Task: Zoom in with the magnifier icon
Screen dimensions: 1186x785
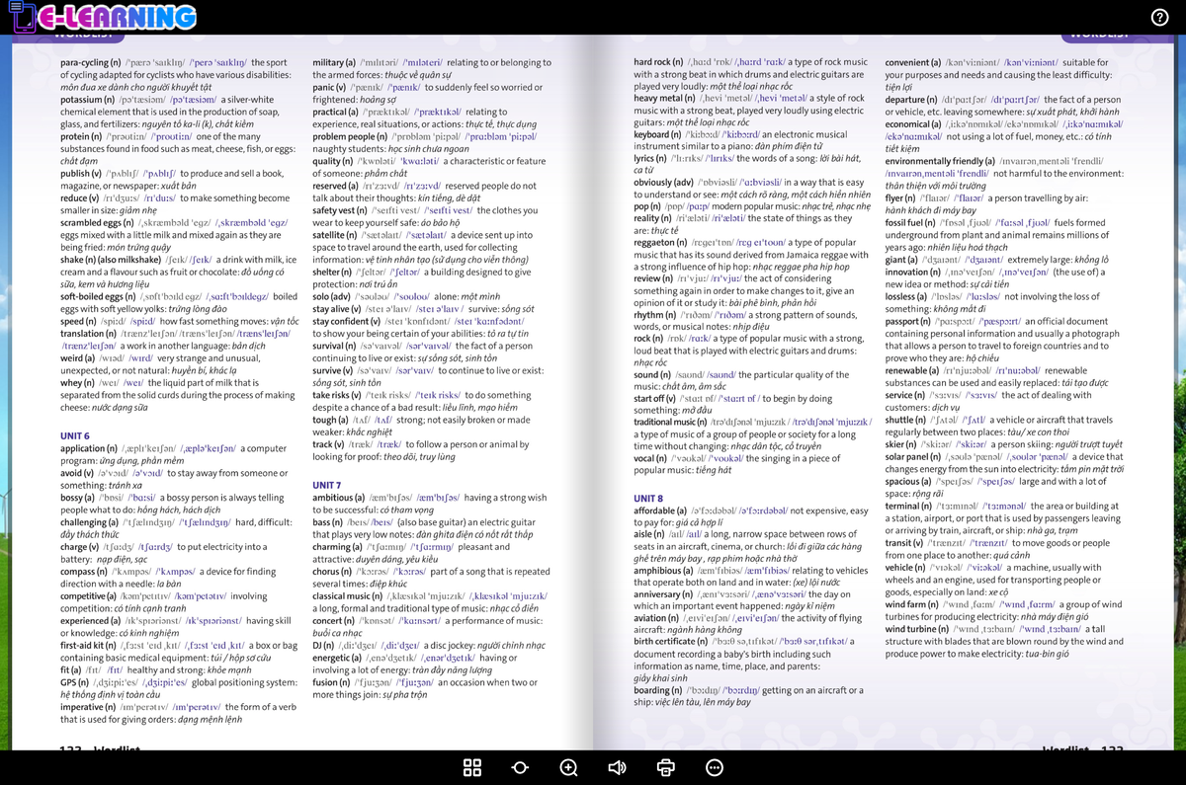Action: (569, 767)
